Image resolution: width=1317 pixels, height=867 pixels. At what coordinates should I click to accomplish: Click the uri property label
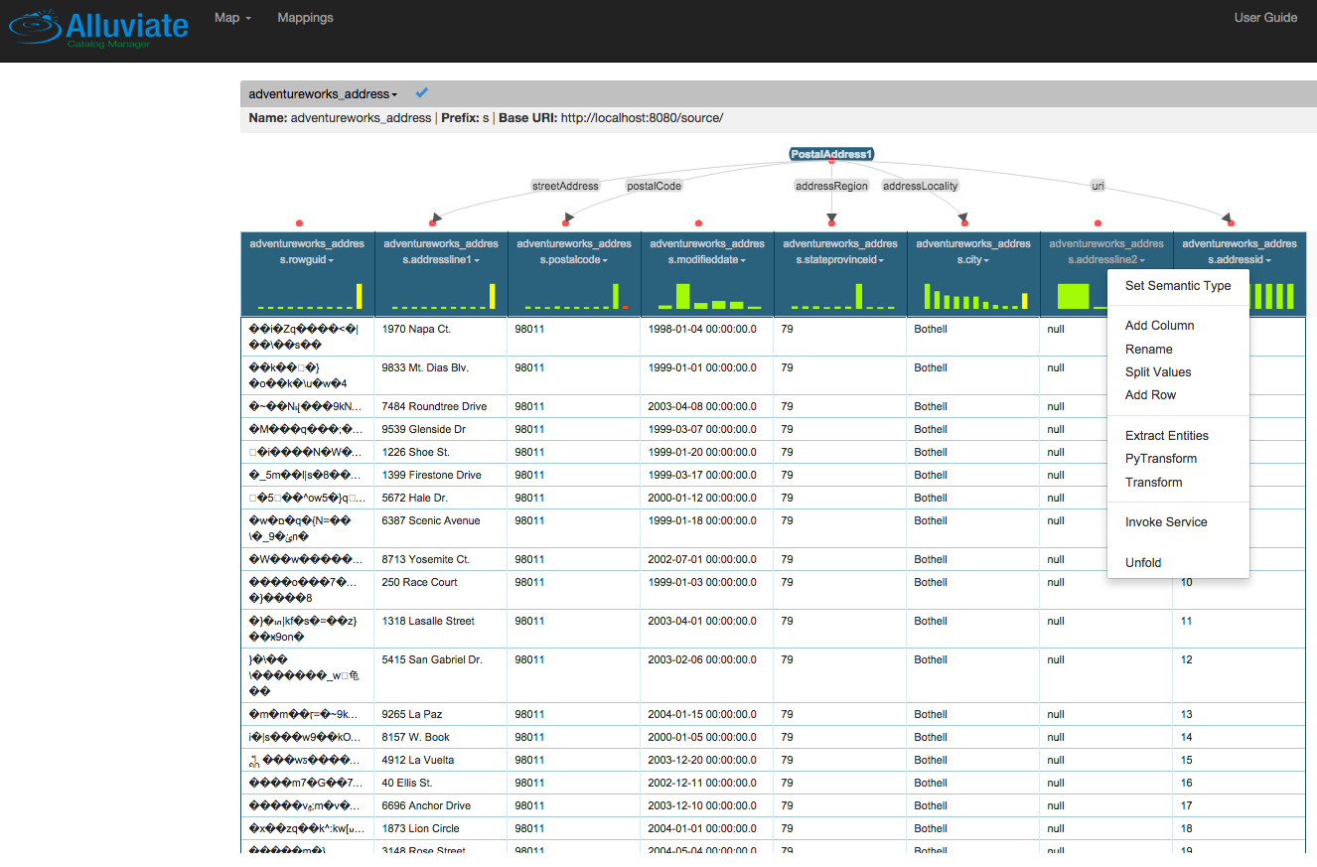pyautogui.click(x=1097, y=186)
